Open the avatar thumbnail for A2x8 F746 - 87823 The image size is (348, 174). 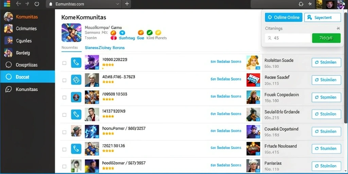(x=92, y=80)
